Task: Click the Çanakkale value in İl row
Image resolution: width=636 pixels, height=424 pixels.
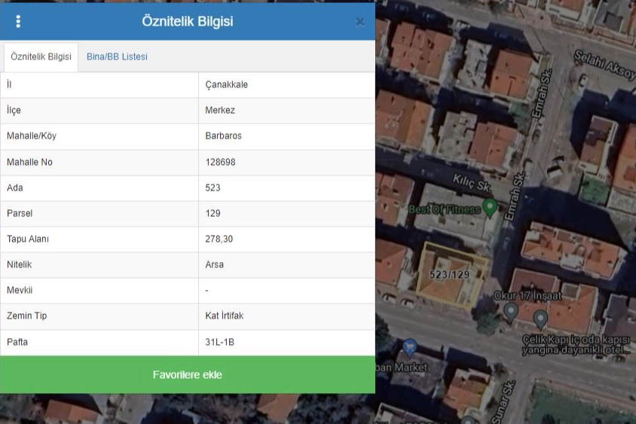Action: 226,85
